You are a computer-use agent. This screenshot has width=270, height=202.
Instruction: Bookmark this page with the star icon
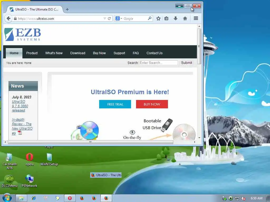click(158, 19)
